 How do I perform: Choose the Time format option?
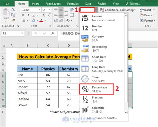(x=102, y=79)
